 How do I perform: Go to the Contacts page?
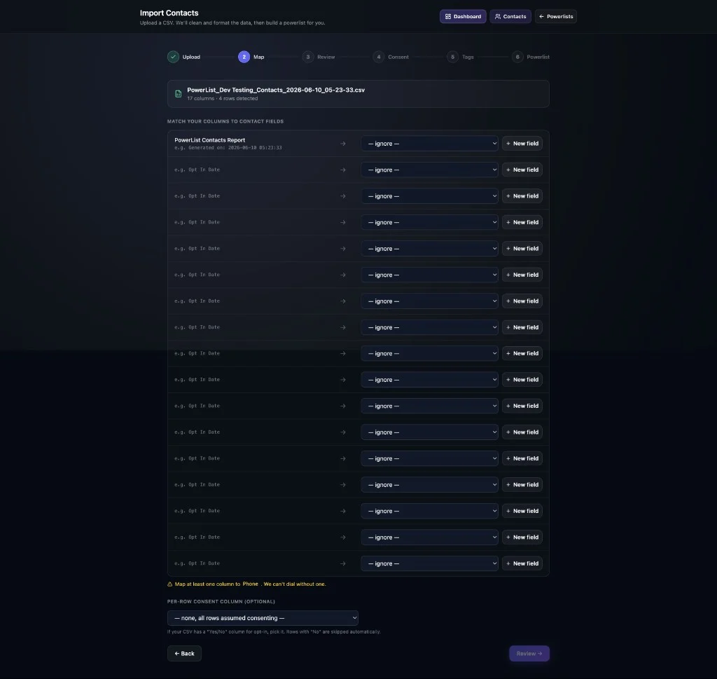[510, 17]
